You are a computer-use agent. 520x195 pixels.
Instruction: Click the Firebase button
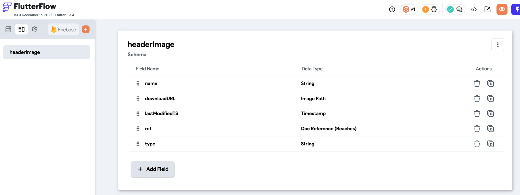tap(64, 30)
